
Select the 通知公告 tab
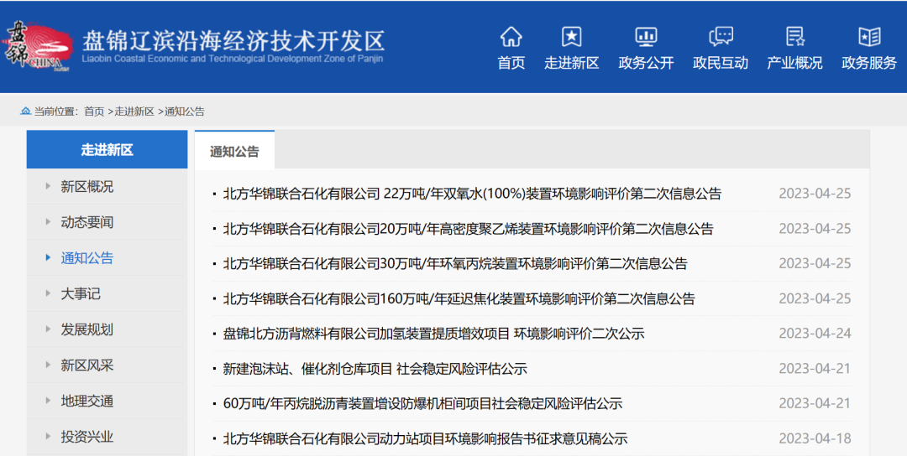234,152
